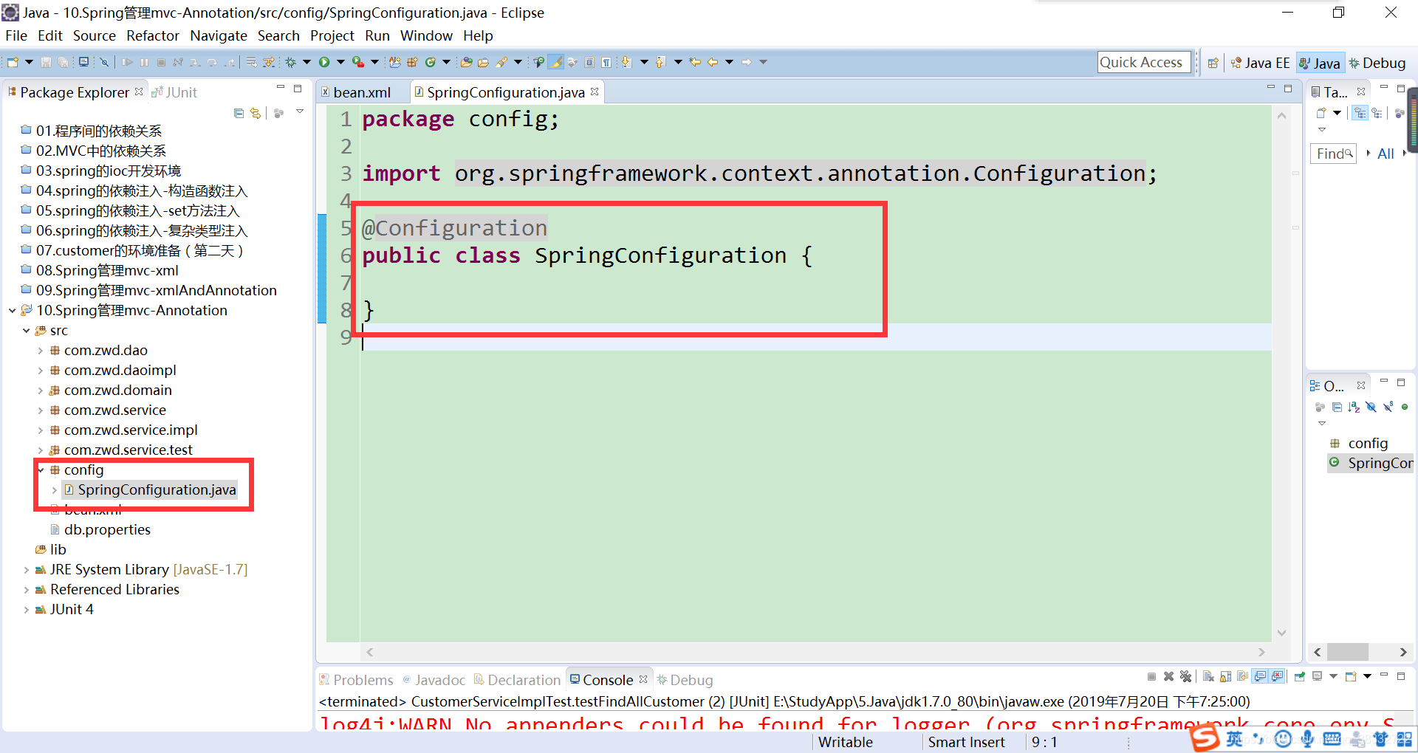Click the Debug bug toolbar icon

pyautogui.click(x=290, y=62)
